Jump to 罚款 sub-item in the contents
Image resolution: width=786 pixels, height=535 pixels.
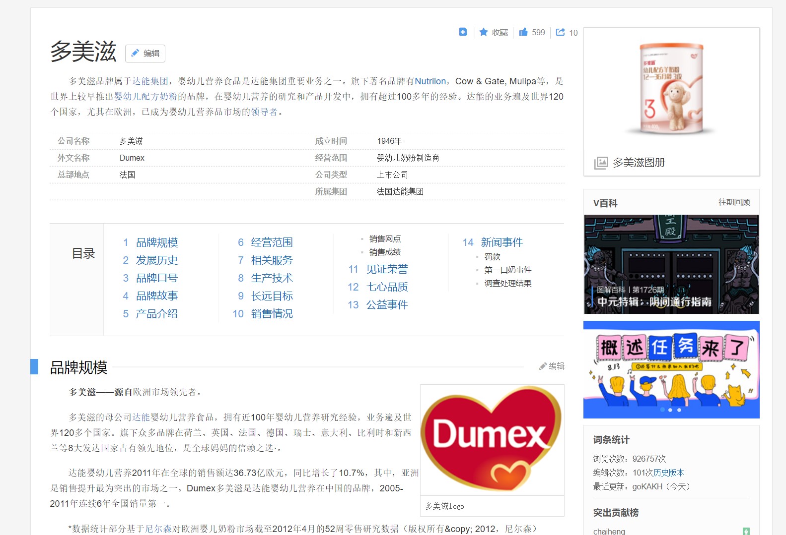(493, 257)
